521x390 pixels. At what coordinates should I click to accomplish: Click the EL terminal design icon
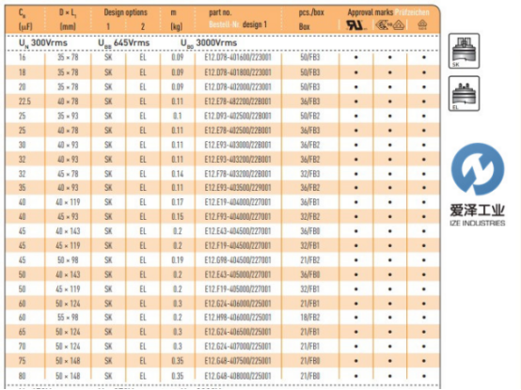(x=464, y=93)
